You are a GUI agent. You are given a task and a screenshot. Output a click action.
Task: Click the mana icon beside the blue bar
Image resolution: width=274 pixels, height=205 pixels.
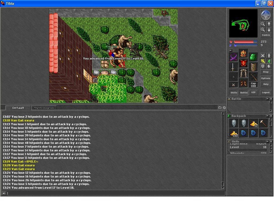231,45
